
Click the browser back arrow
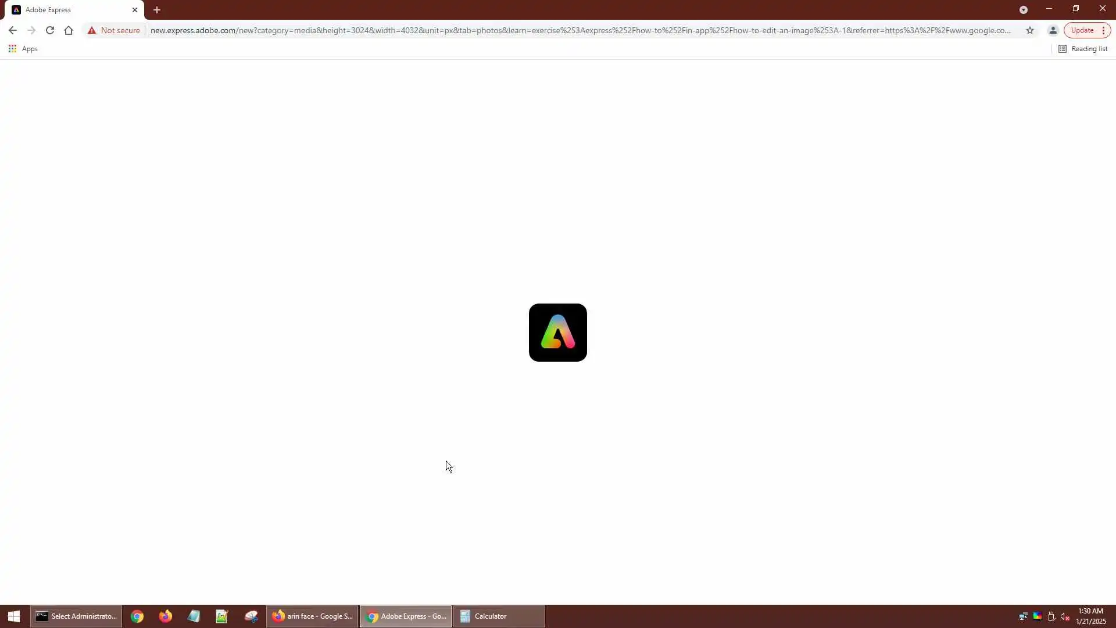pyautogui.click(x=13, y=30)
